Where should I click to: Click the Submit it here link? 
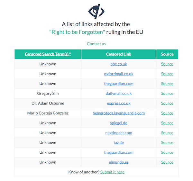point(112,172)
